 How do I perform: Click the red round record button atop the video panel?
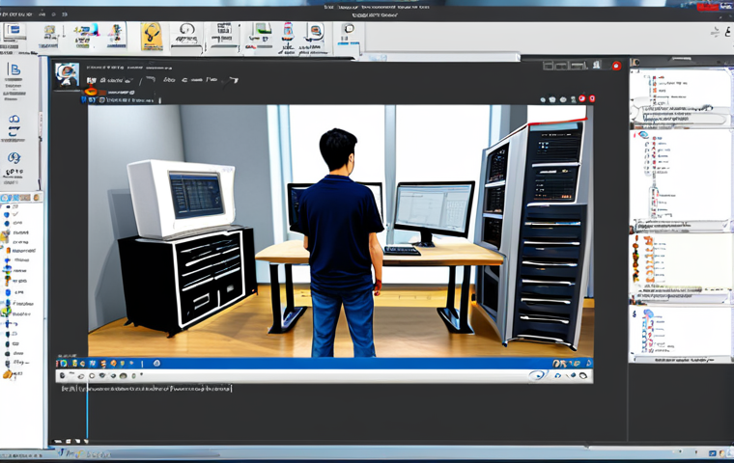(616, 66)
